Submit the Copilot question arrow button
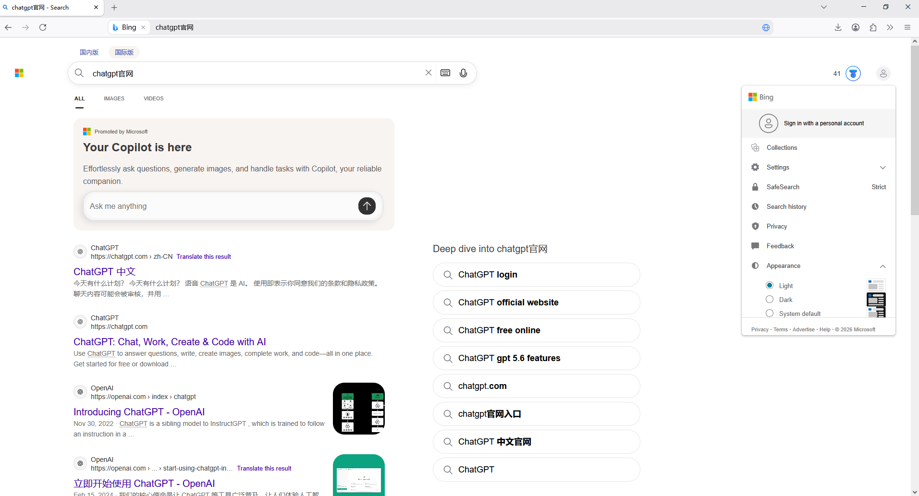 367,206
